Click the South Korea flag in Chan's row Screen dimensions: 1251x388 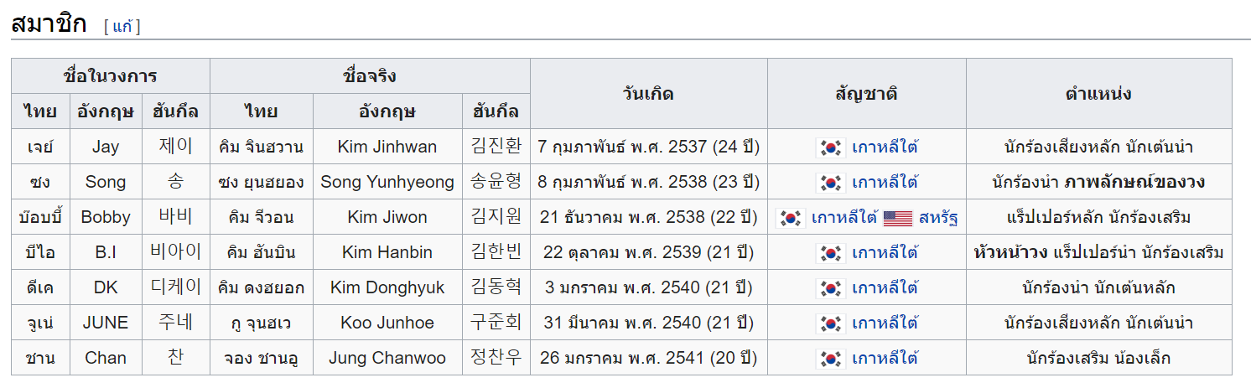click(831, 359)
